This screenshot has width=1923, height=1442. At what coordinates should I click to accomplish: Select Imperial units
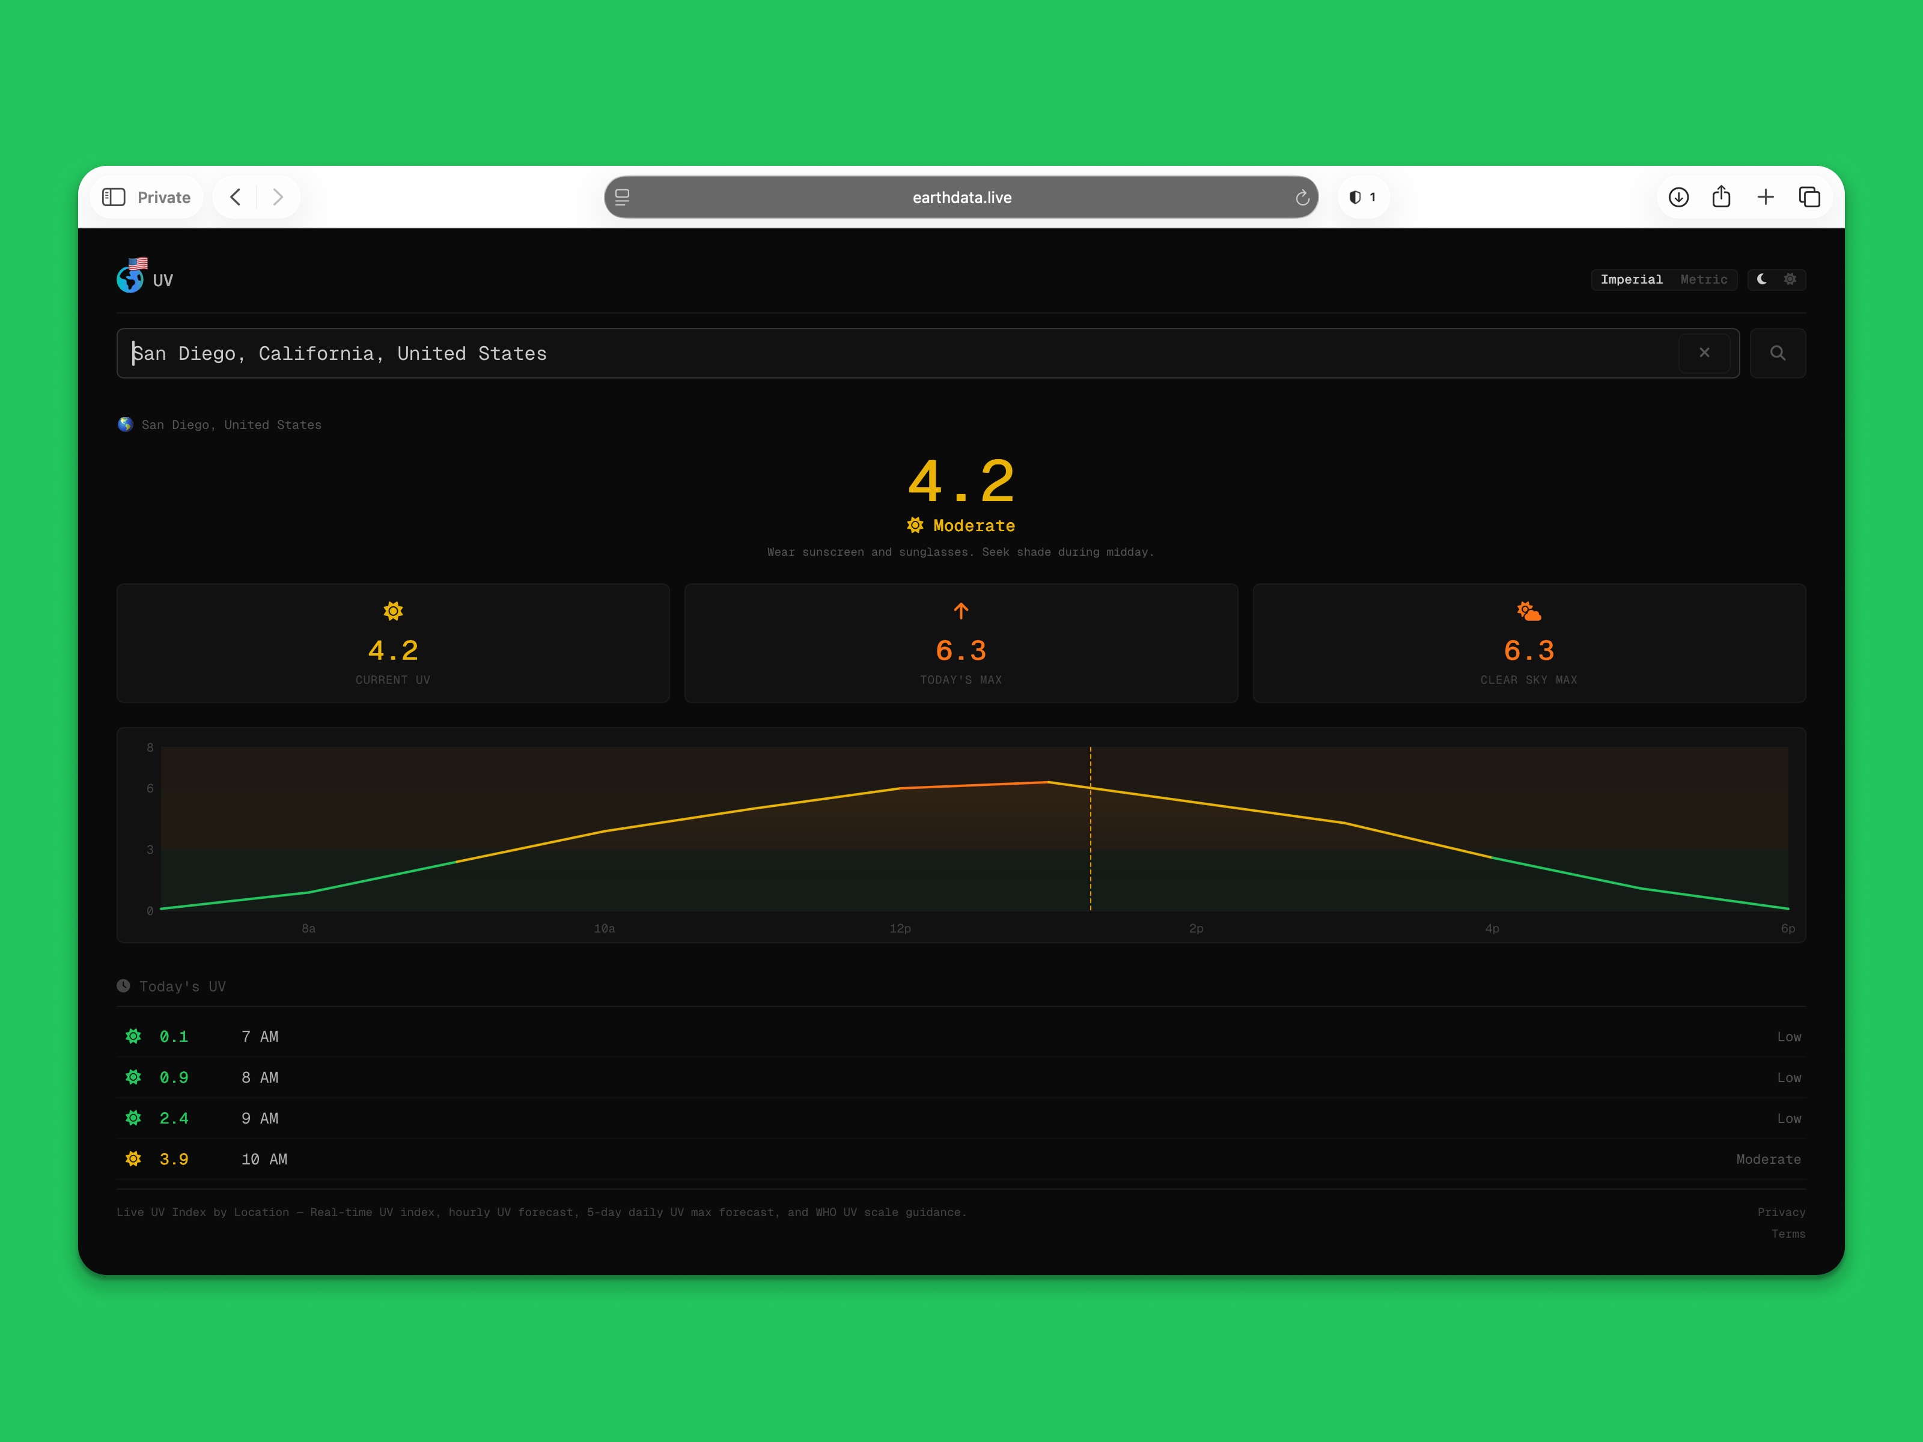click(x=1631, y=279)
